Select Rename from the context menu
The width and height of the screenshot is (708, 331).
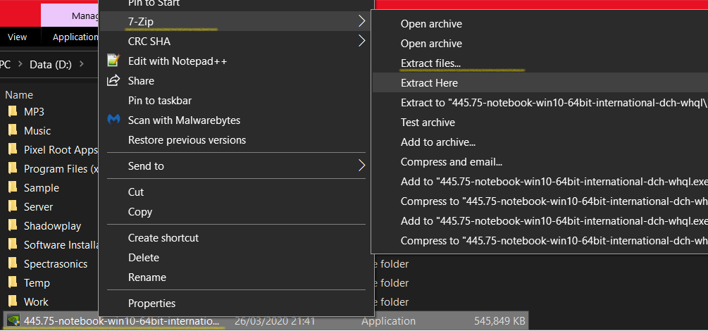pyautogui.click(x=236, y=277)
